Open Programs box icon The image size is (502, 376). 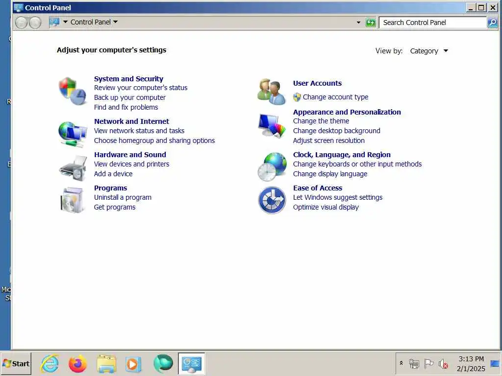point(73,200)
